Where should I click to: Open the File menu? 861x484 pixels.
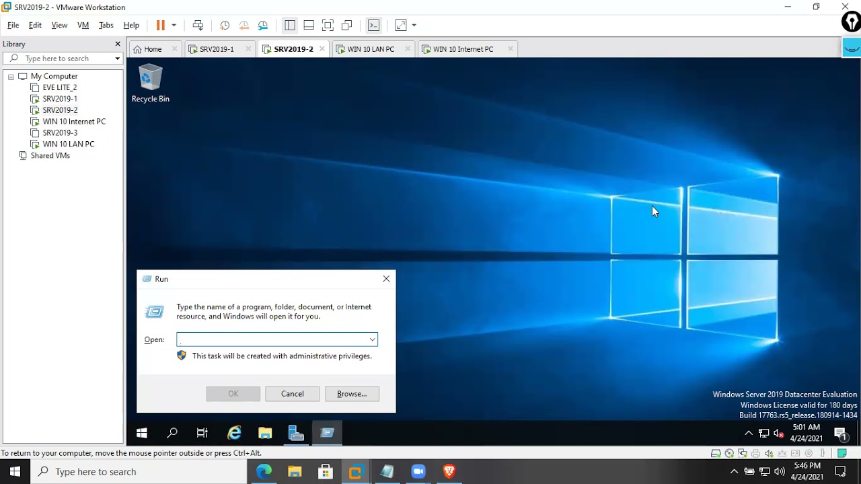(13, 26)
